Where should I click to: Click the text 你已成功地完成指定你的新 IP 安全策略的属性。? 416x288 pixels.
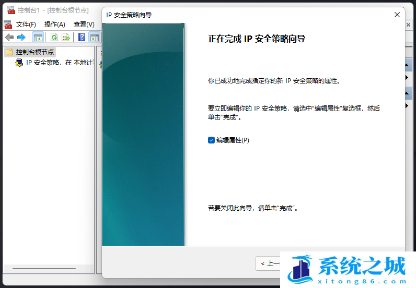click(274, 81)
